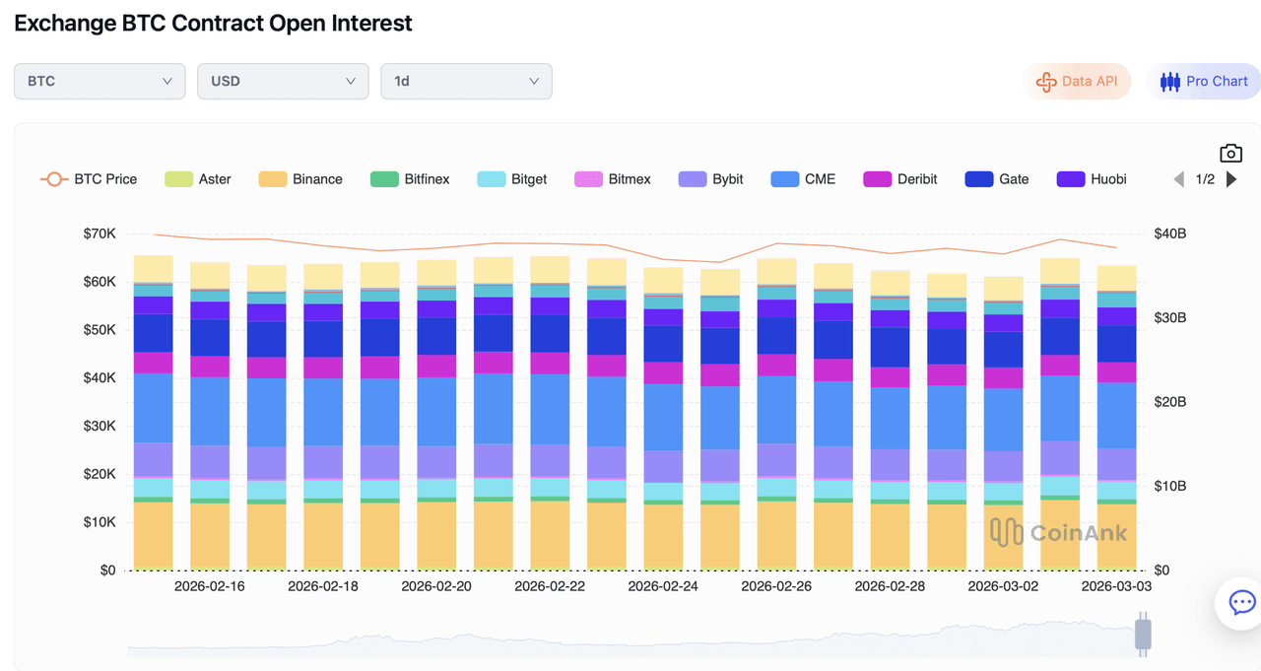Click the timeline range slider handle
The height and width of the screenshot is (671, 1261).
pos(1143,634)
